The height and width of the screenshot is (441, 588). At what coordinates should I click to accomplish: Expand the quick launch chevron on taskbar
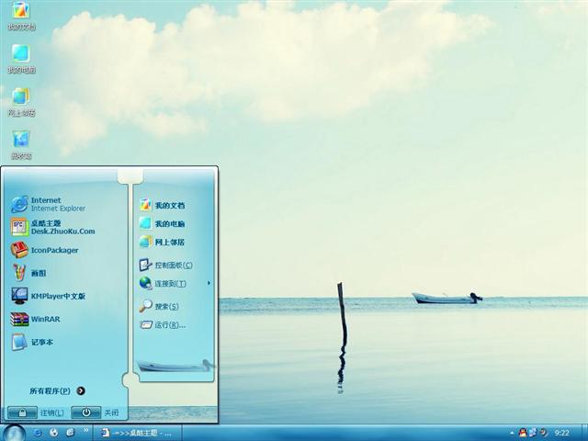[86, 431]
